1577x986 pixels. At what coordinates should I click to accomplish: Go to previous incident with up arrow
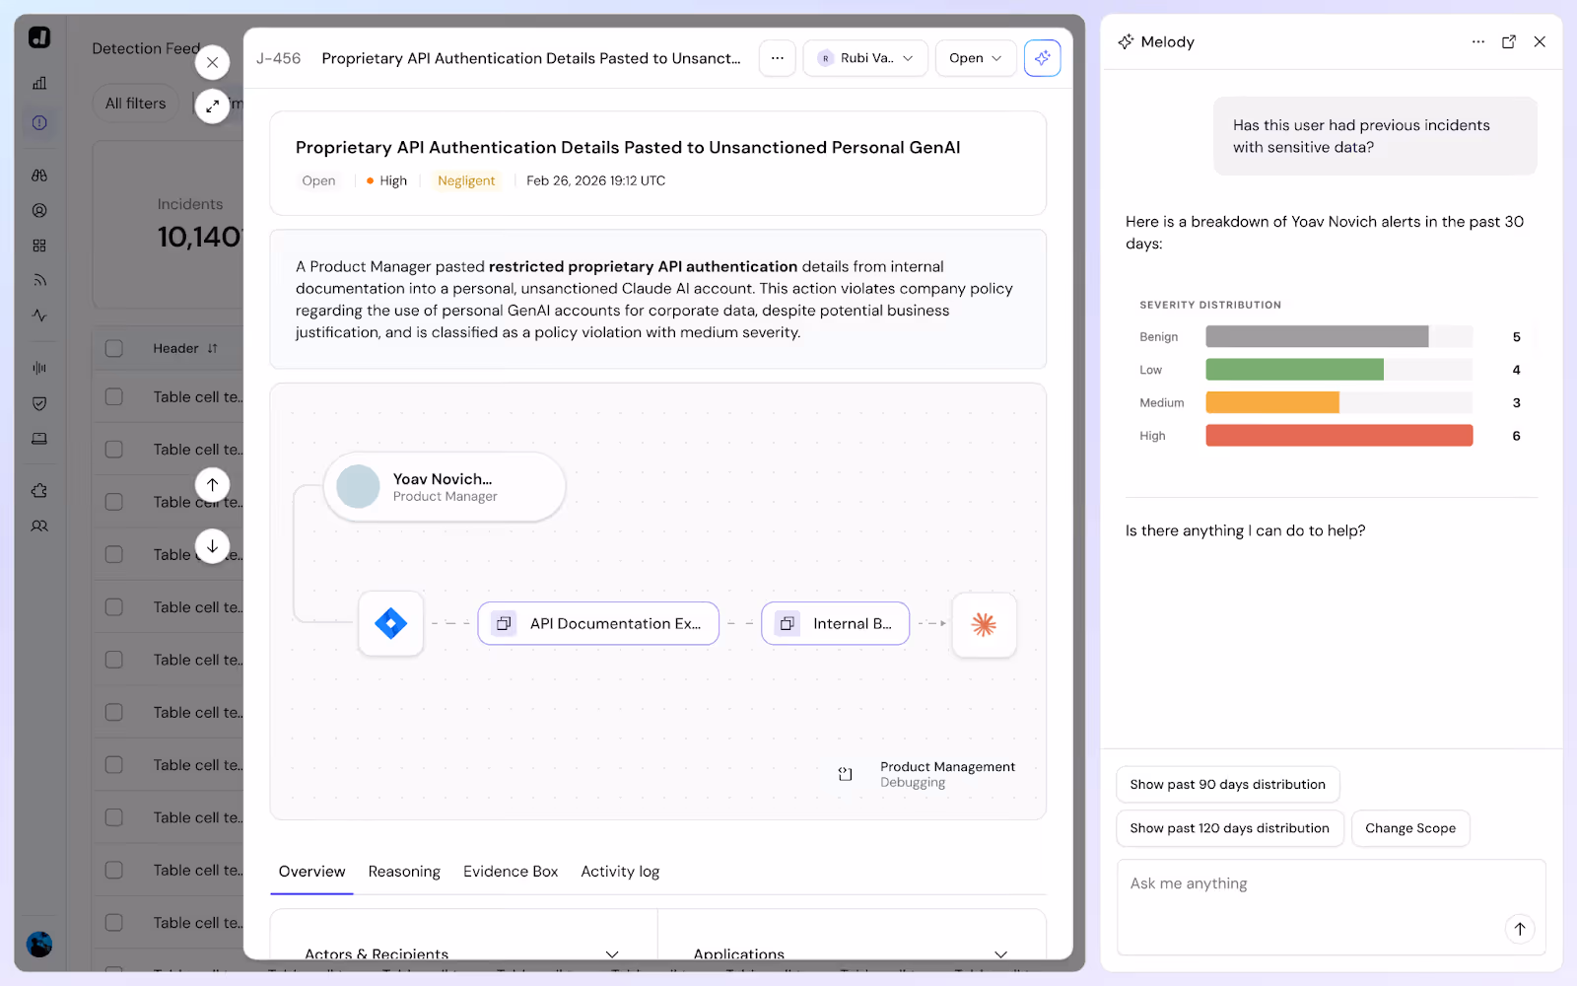point(213,485)
